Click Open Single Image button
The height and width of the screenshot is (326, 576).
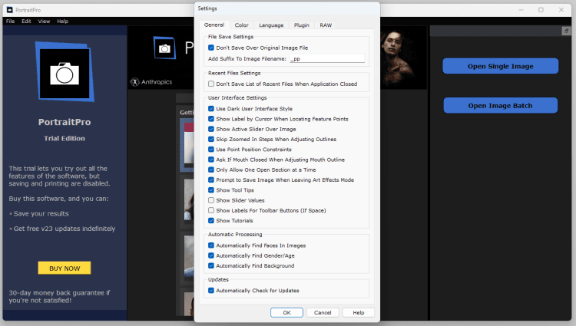click(500, 66)
